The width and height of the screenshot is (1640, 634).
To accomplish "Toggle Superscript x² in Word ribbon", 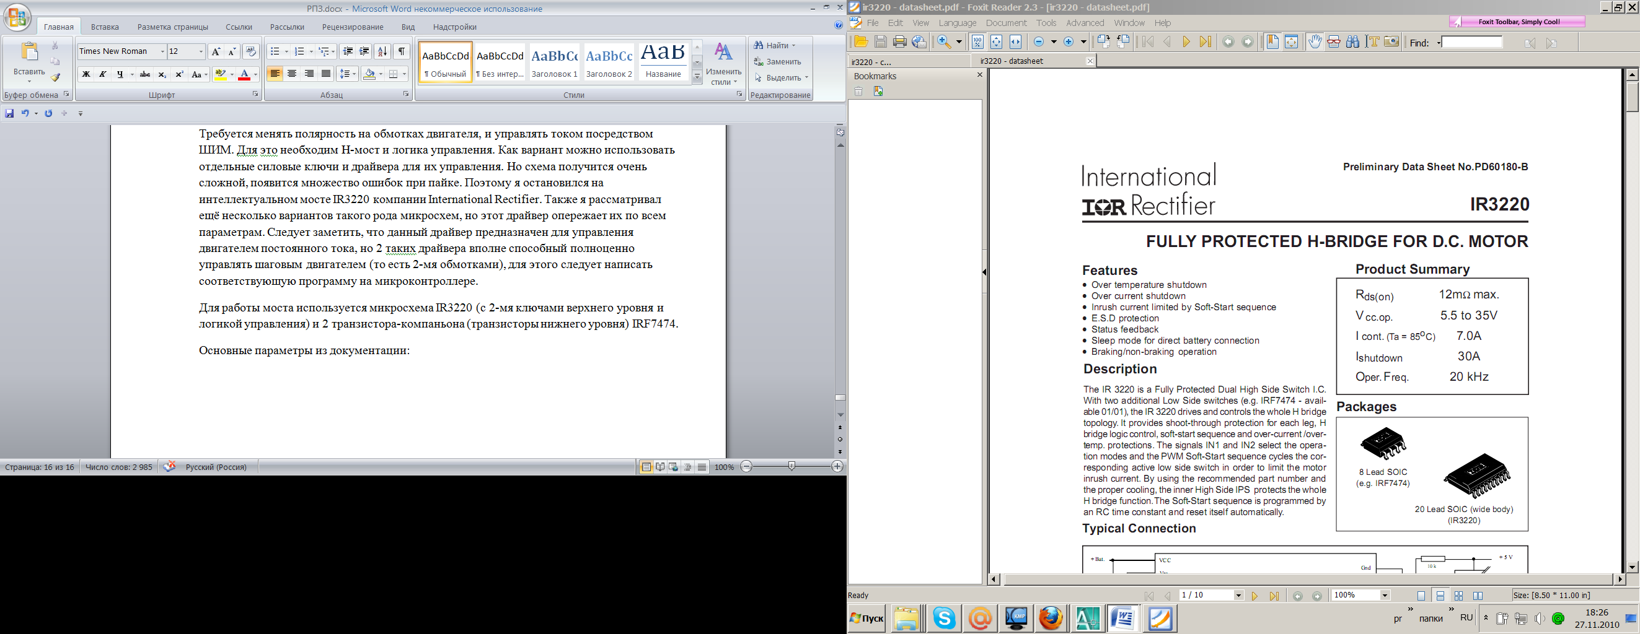I will pyautogui.click(x=179, y=74).
